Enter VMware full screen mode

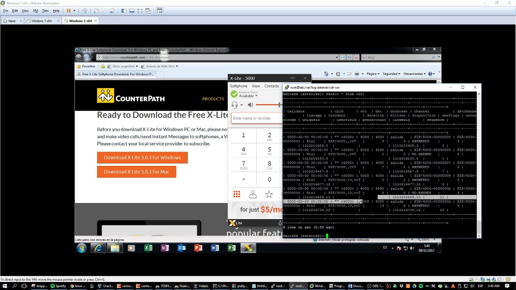140,11
